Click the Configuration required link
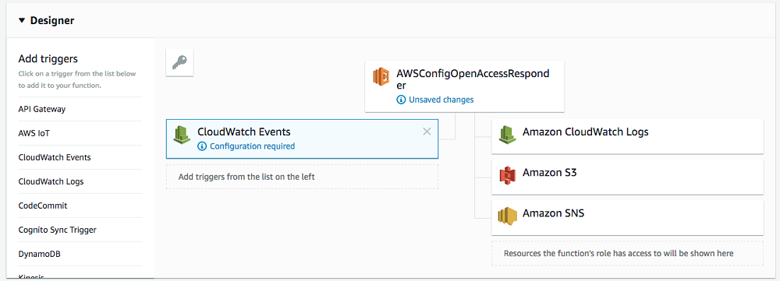 (x=252, y=146)
